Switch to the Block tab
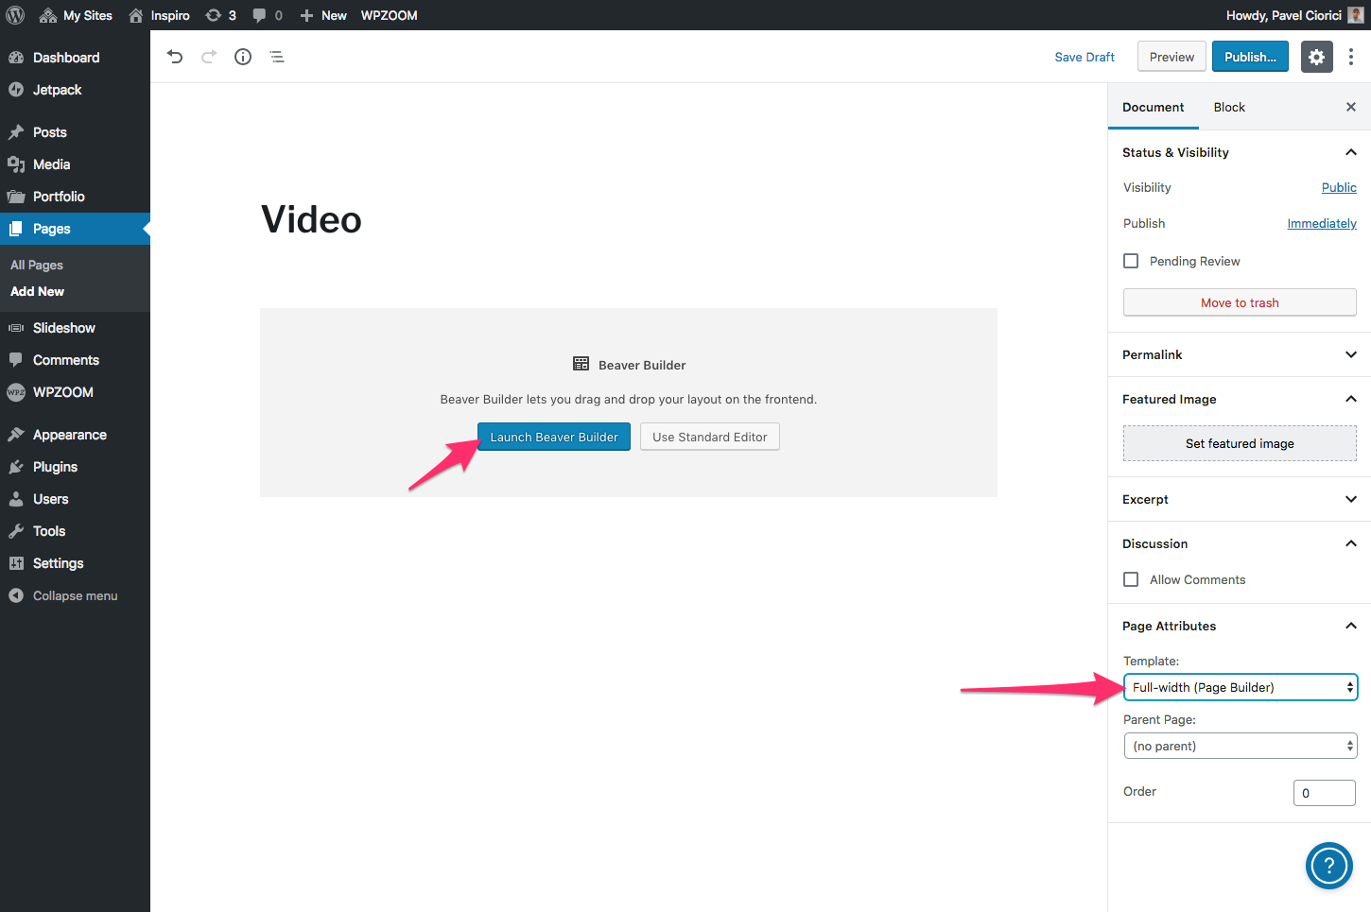The width and height of the screenshot is (1371, 912). point(1229,107)
